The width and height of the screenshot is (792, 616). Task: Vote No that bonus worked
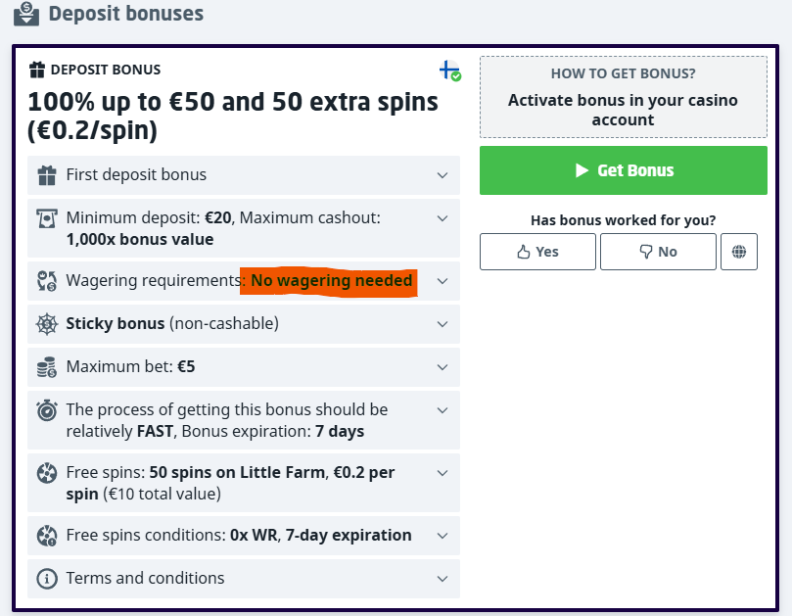click(658, 252)
